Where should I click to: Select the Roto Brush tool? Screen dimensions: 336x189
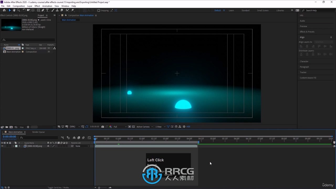point(67,10)
